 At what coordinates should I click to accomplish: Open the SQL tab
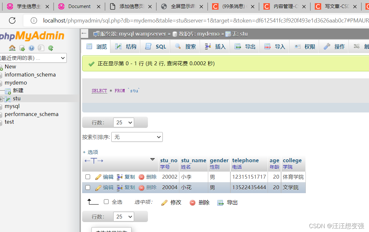pos(156,47)
